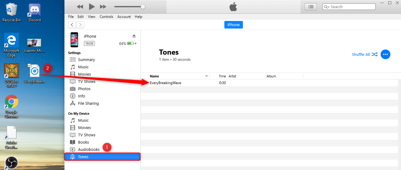Image resolution: width=401 pixels, height=170 pixels.
Task: Open the Controls menu
Action: pos(106,17)
